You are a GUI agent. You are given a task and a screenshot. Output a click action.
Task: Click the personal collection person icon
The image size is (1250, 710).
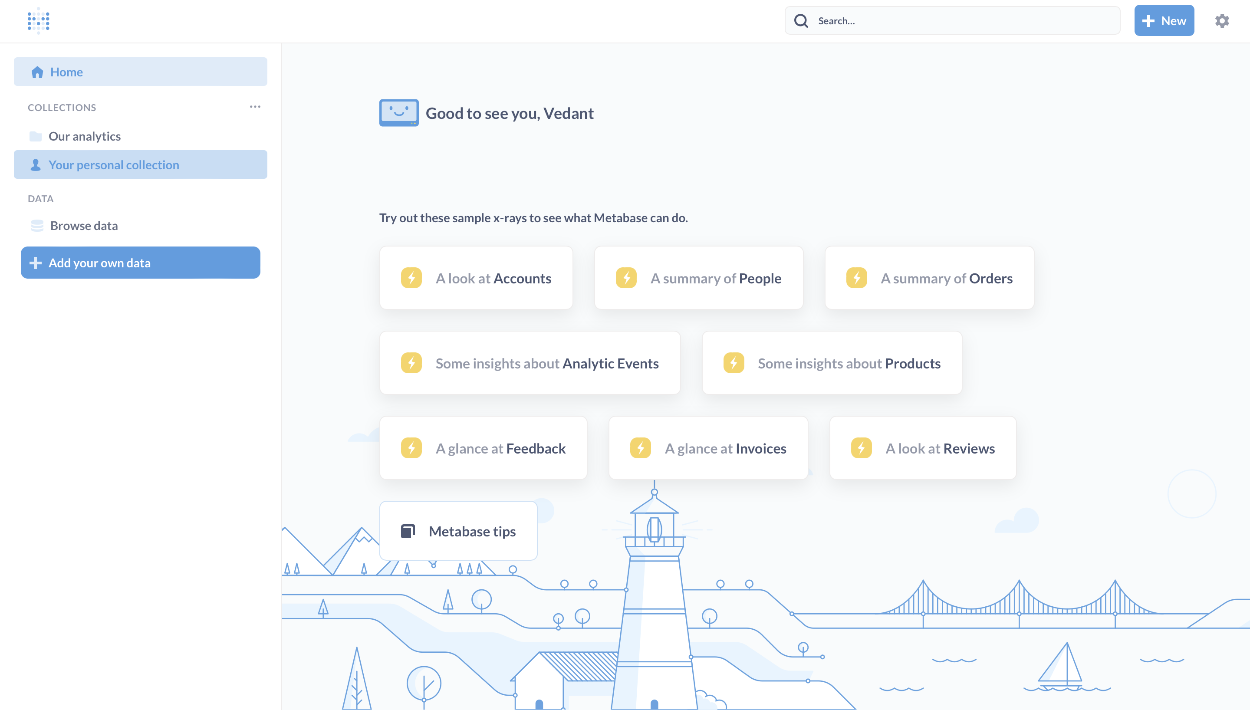[36, 165]
